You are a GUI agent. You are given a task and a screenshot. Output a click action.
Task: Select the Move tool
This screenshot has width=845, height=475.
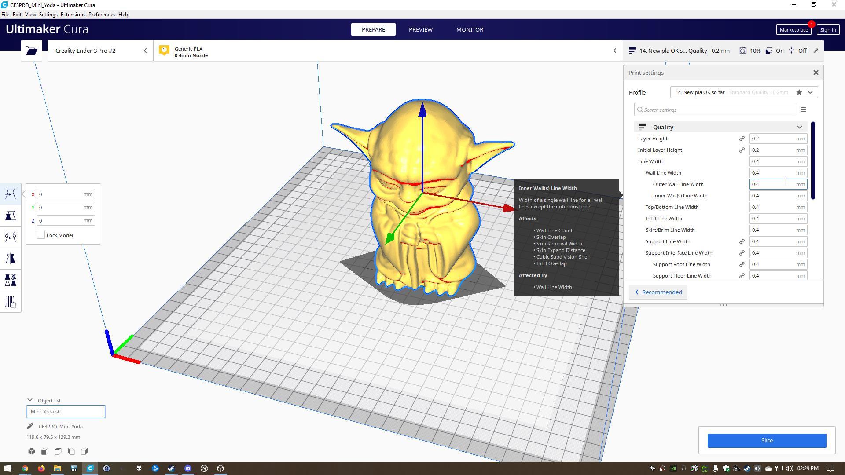[x=11, y=194]
